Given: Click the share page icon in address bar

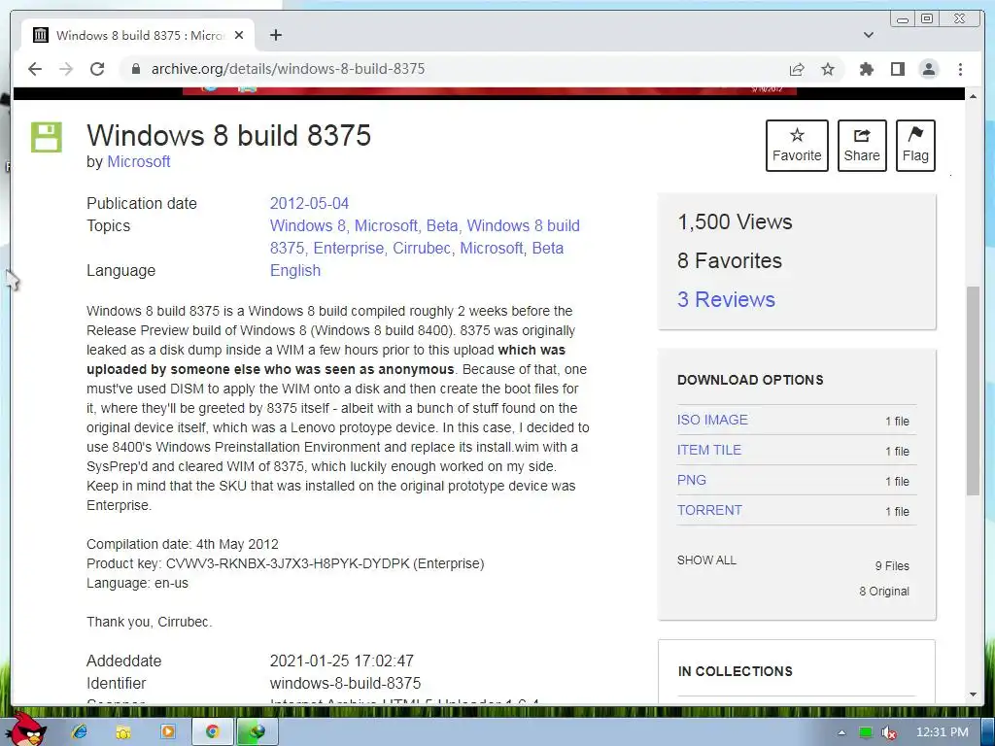Looking at the screenshot, I should point(797,69).
